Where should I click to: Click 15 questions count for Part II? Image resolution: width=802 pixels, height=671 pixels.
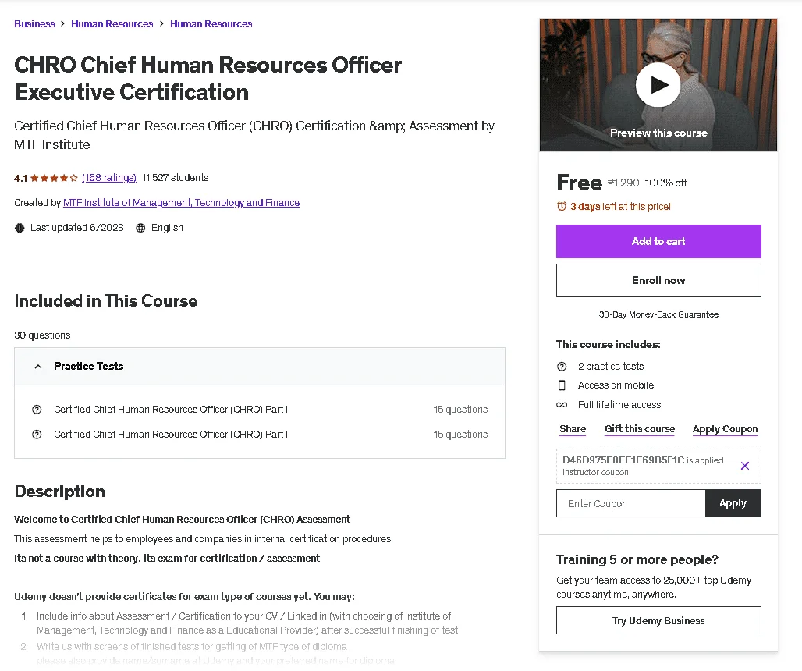pyautogui.click(x=460, y=435)
